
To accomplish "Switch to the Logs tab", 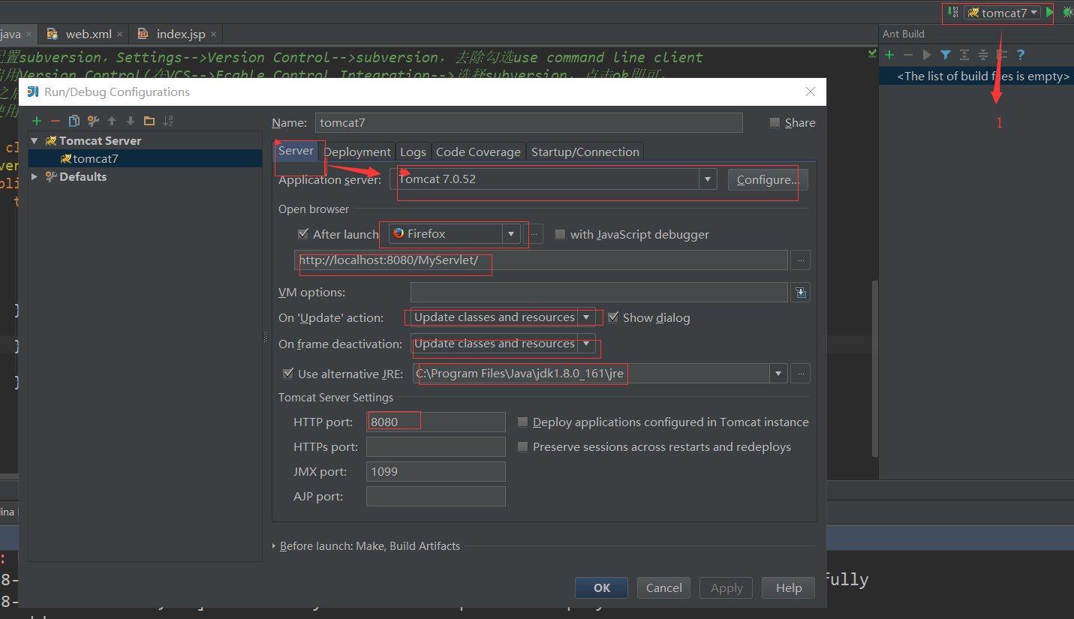I will (413, 152).
